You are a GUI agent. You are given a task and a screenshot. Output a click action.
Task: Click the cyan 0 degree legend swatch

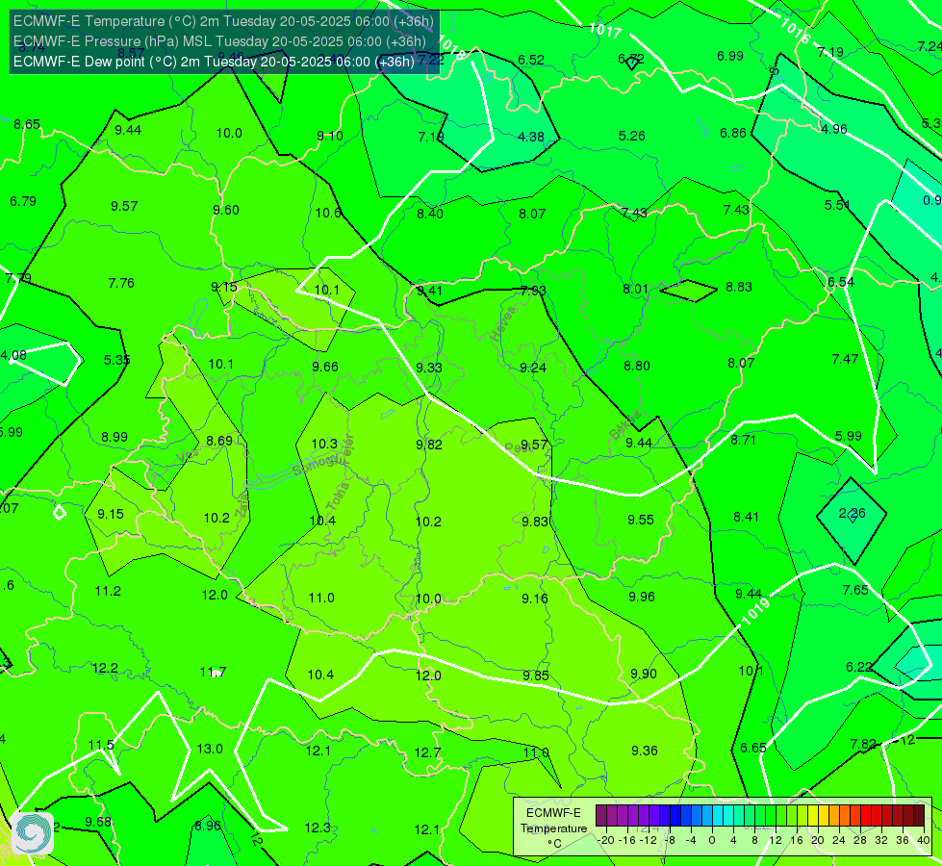click(717, 816)
